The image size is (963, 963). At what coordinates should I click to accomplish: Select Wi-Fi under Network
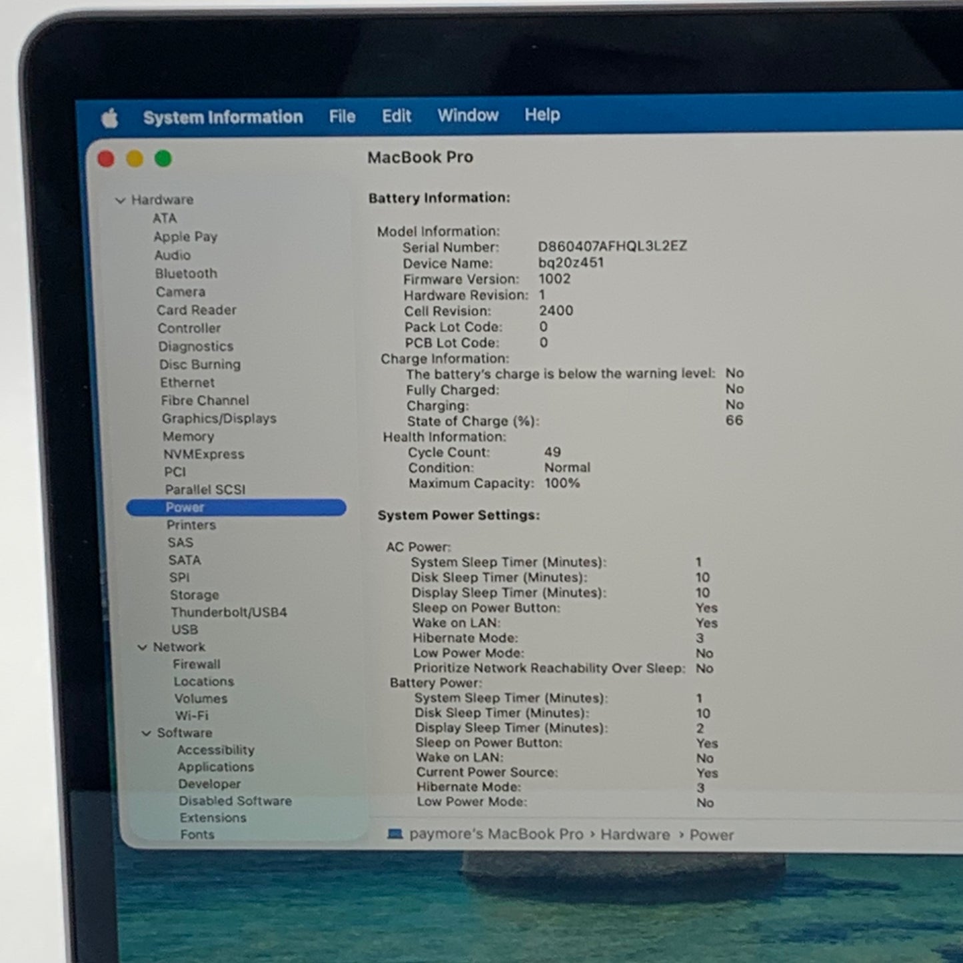point(192,716)
